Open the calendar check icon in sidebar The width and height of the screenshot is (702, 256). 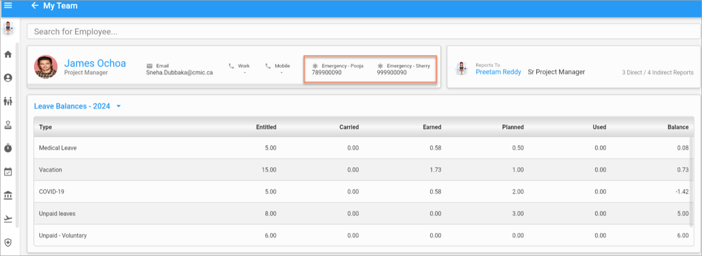coord(8,171)
